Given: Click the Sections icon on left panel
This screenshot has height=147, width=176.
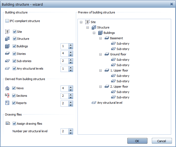Looking at the screenshot, I should point(8,96).
